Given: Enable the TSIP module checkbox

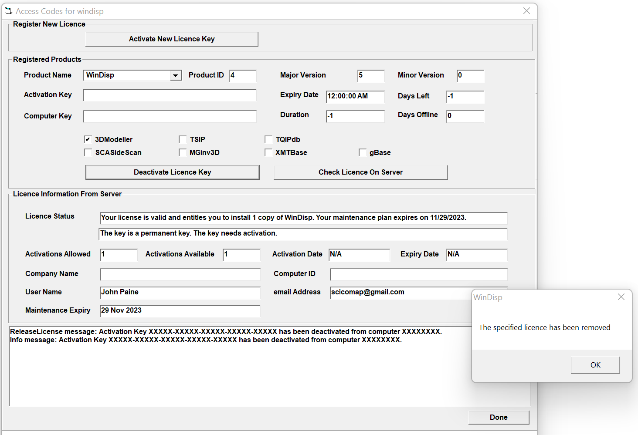Looking at the screenshot, I should [x=183, y=139].
